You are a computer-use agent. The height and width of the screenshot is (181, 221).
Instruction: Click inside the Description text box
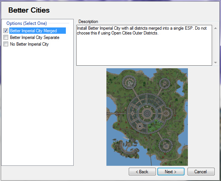pos(144,45)
